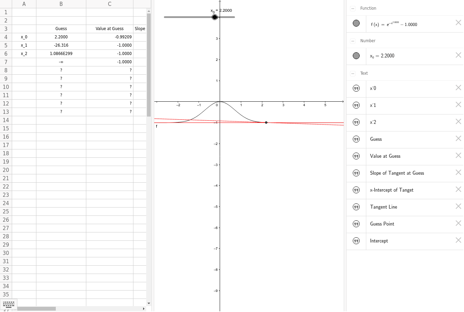464x312 pixels.
Task: Open the on-screen keyboard icon
Action: [9, 304]
